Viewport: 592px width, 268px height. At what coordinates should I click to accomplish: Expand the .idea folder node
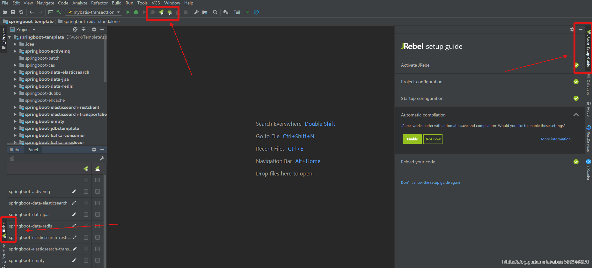tap(15, 44)
